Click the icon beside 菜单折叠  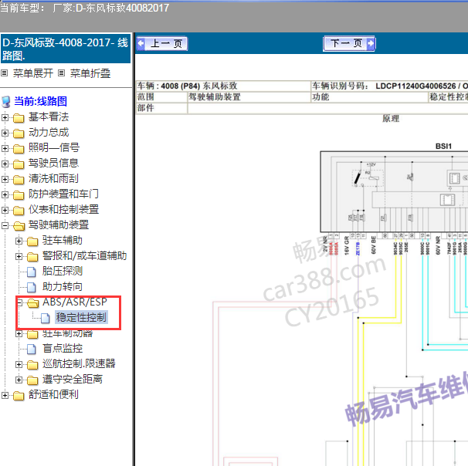(61, 73)
